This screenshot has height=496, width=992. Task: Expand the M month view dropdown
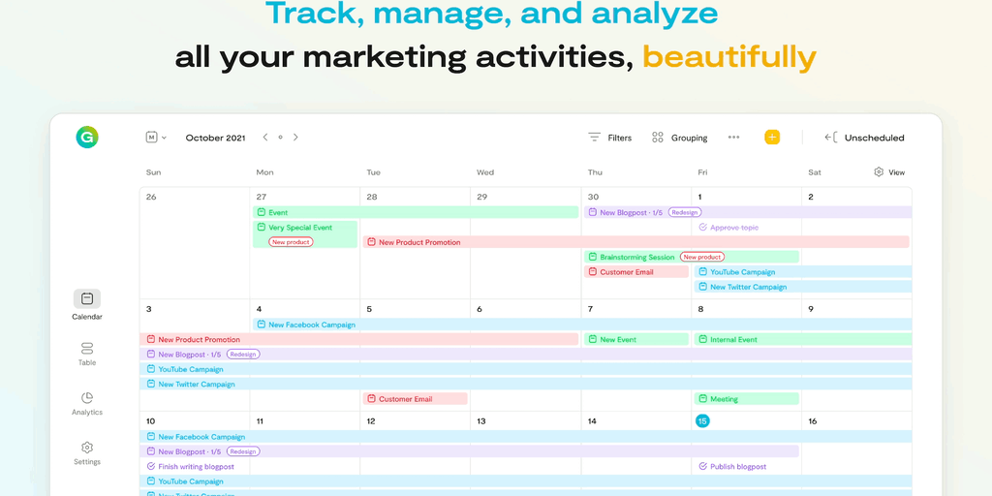pyautogui.click(x=156, y=138)
